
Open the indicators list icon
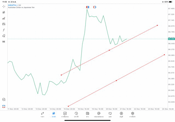tap(4, 18)
